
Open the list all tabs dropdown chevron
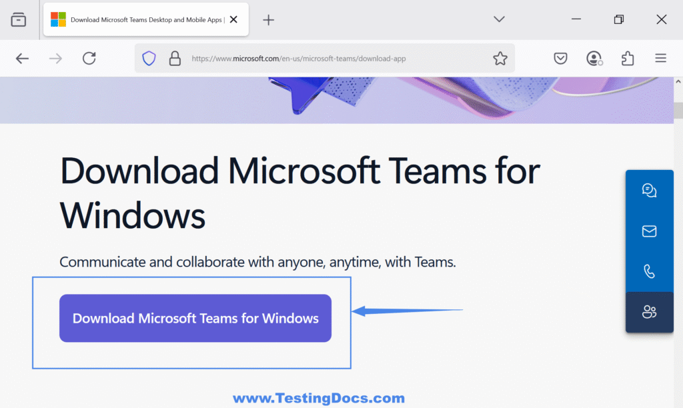point(499,19)
